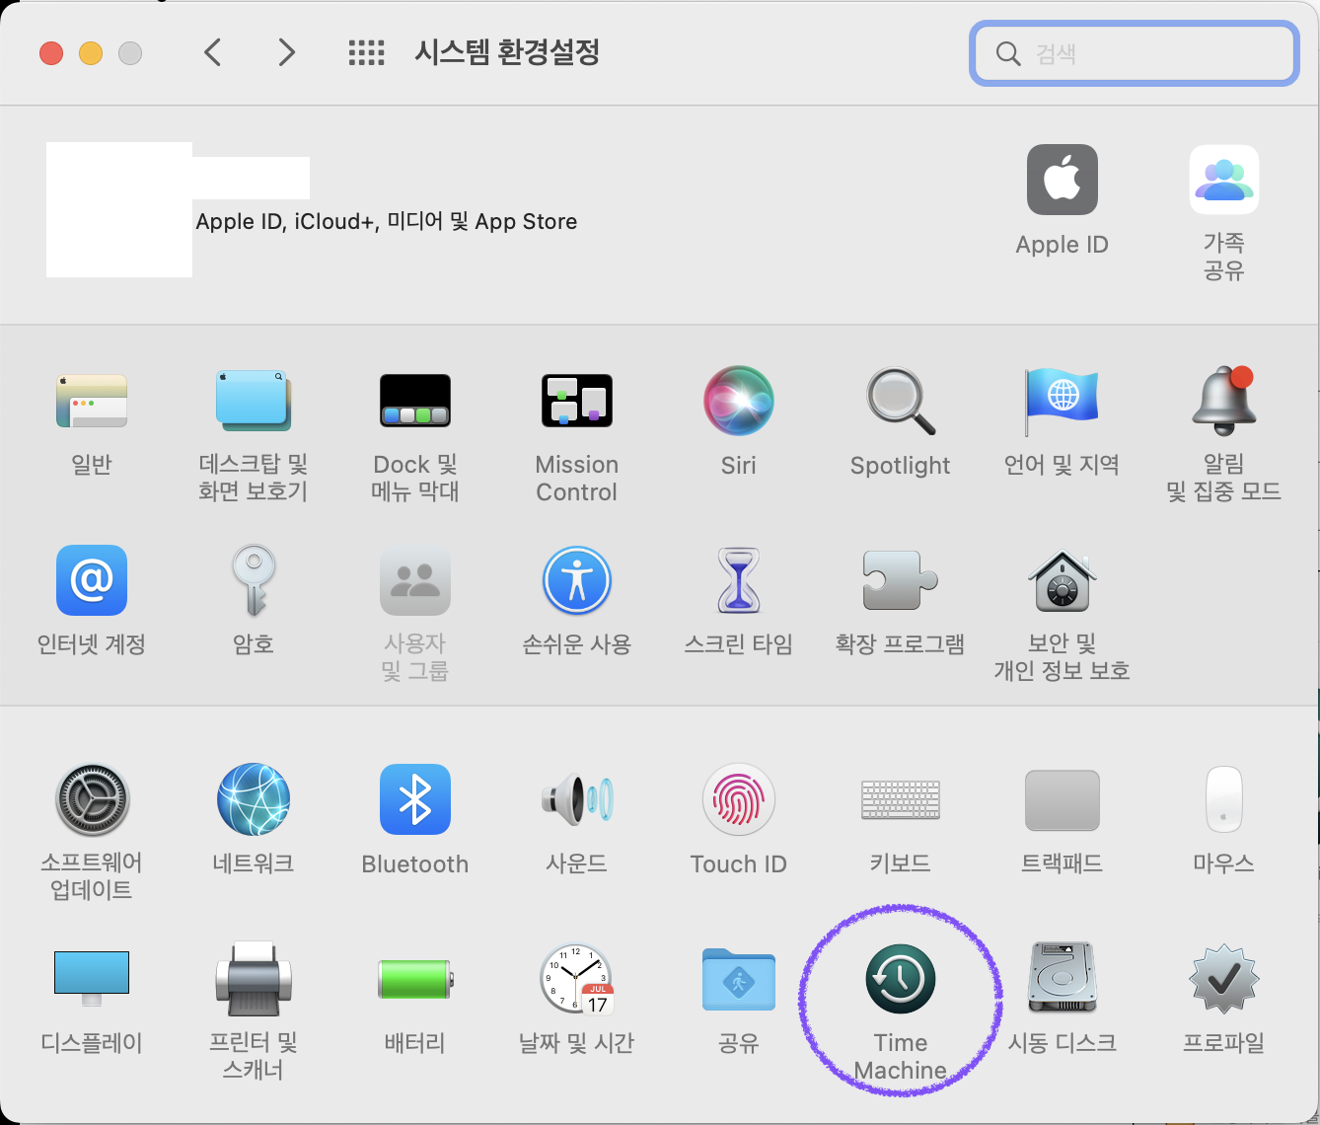Go forward with the right chevron
Screen dimensions: 1320x1125
click(286, 52)
